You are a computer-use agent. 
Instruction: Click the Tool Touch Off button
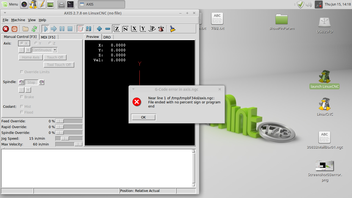59,65
